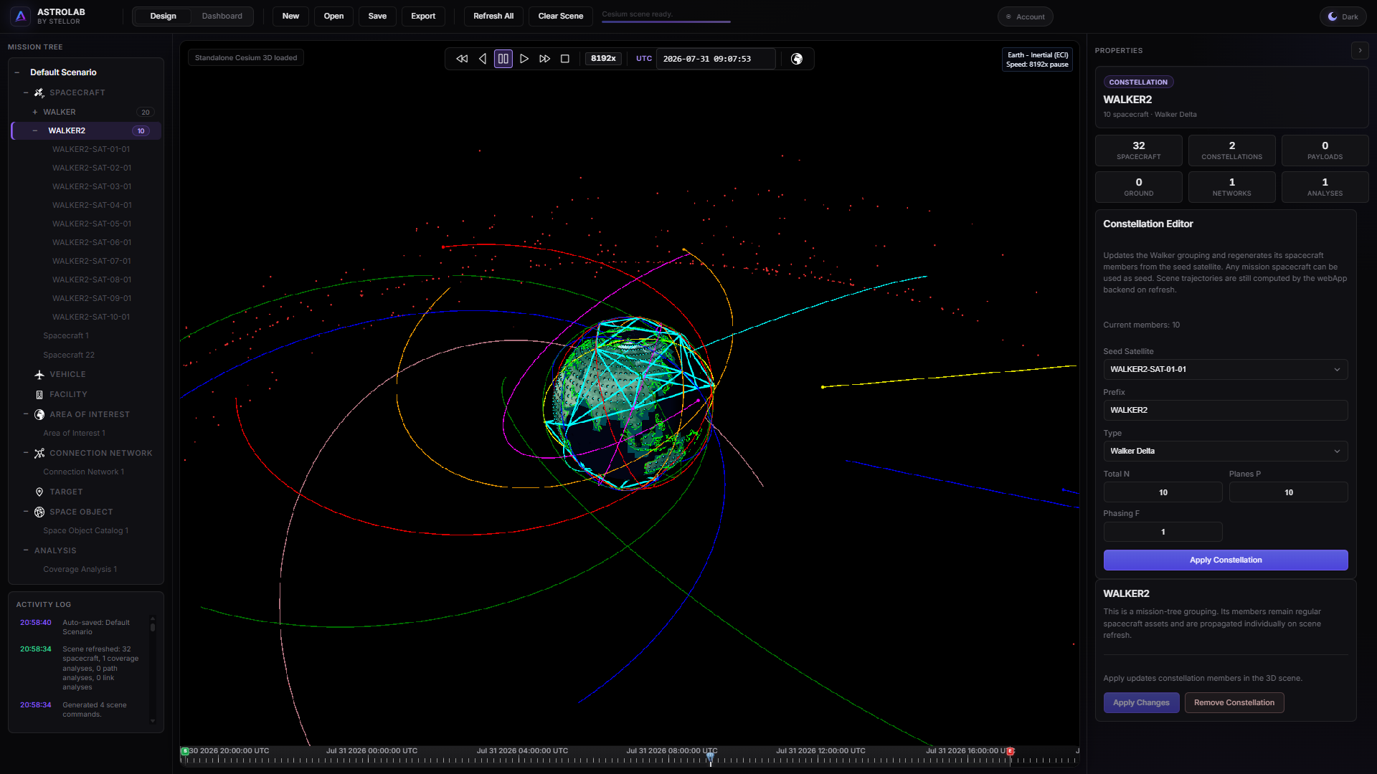This screenshot has width=1377, height=774.
Task: Open the Type dropdown (Walker Delta)
Action: [1225, 451]
